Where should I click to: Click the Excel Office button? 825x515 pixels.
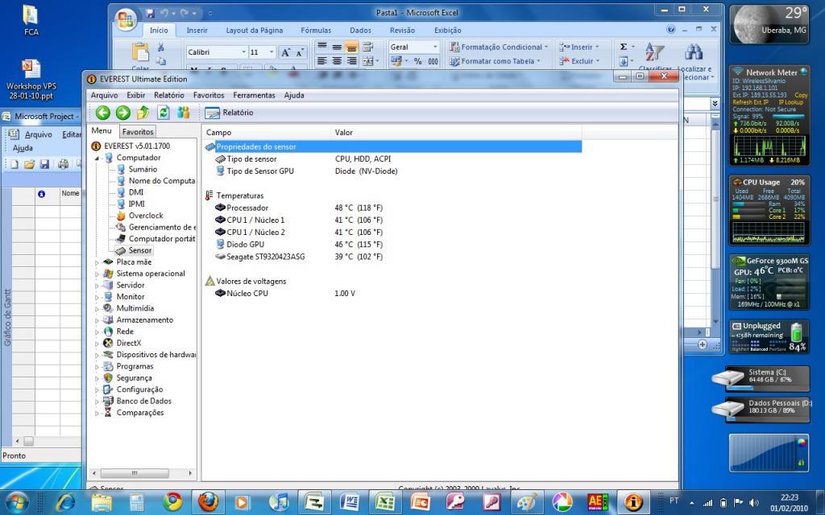pos(126,19)
